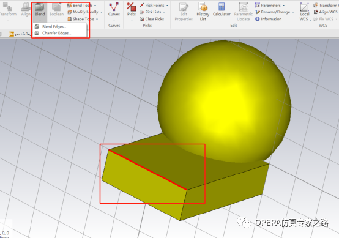Open the Shape Tools dropdown
This screenshot has width=339, height=238.
pos(83,19)
